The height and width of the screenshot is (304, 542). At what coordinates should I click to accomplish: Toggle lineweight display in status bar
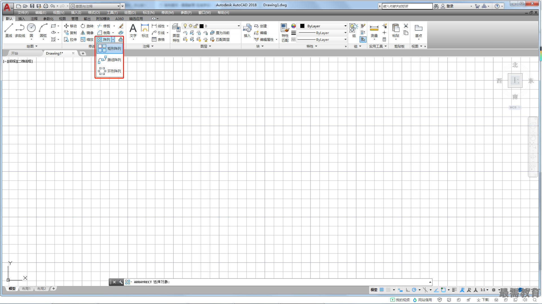point(454,290)
